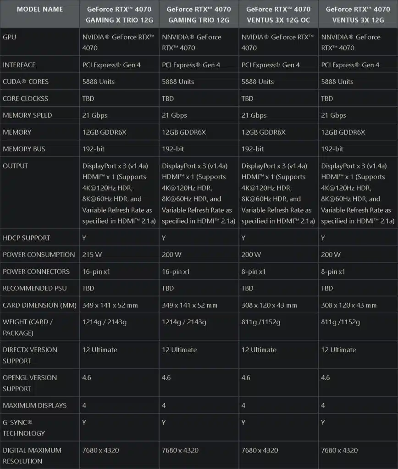This screenshot has width=398, height=469.
Task: Click the POWER CONNECTORS row label
Action: tap(36, 272)
